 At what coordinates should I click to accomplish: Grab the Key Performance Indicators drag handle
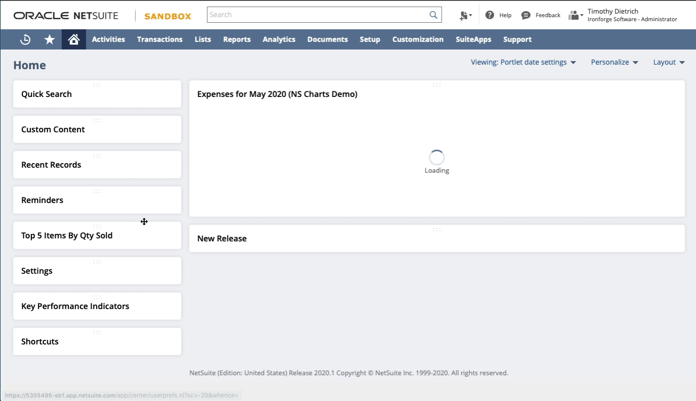click(x=97, y=297)
